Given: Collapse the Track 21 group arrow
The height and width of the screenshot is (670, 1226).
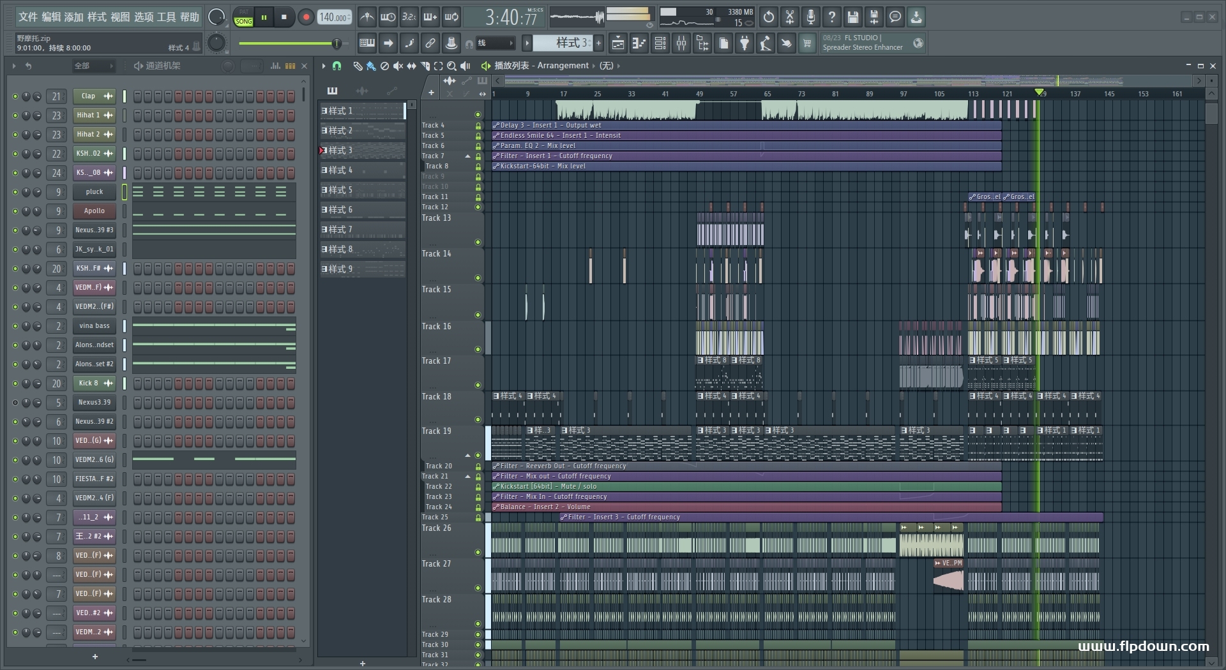Looking at the screenshot, I should pos(467,477).
